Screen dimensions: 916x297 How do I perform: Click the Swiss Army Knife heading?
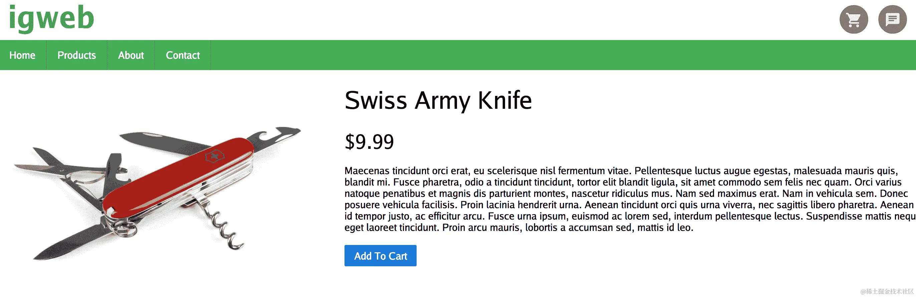[438, 100]
